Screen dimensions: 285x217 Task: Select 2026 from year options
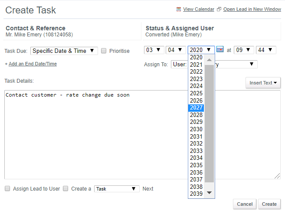196,100
